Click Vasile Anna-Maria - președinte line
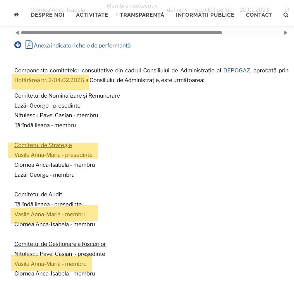 pyautogui.click(x=53, y=155)
